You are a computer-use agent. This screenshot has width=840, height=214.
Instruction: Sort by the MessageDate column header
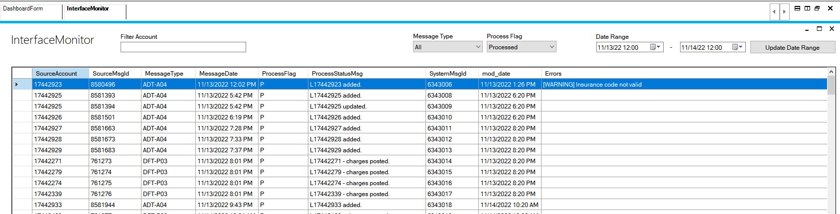click(219, 74)
